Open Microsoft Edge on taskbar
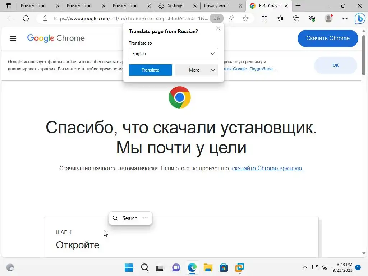 pyautogui.click(x=192, y=267)
